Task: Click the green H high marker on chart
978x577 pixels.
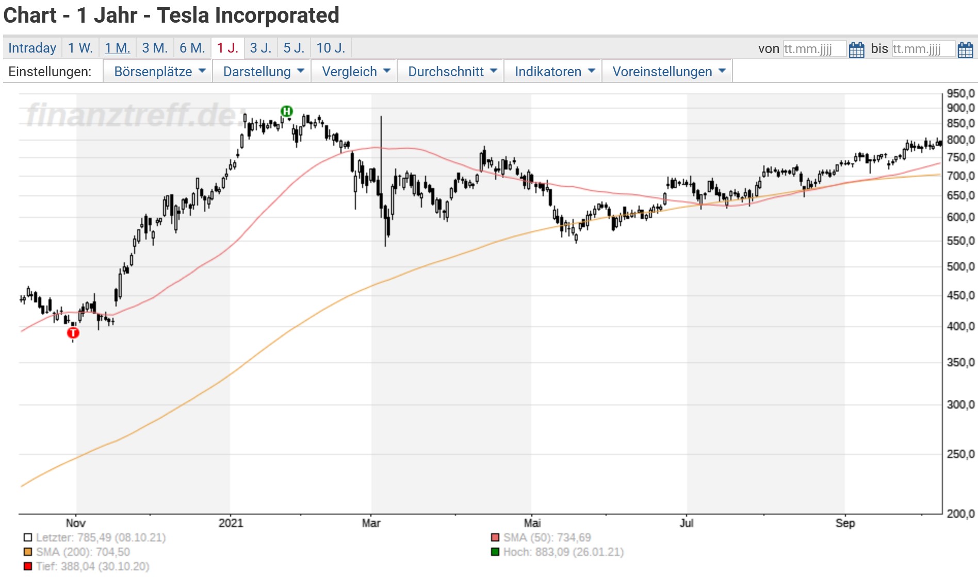Action: (287, 111)
